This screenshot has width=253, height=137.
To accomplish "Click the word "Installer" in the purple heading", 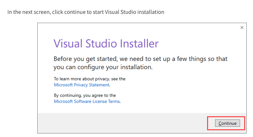I will pos(141,43).
